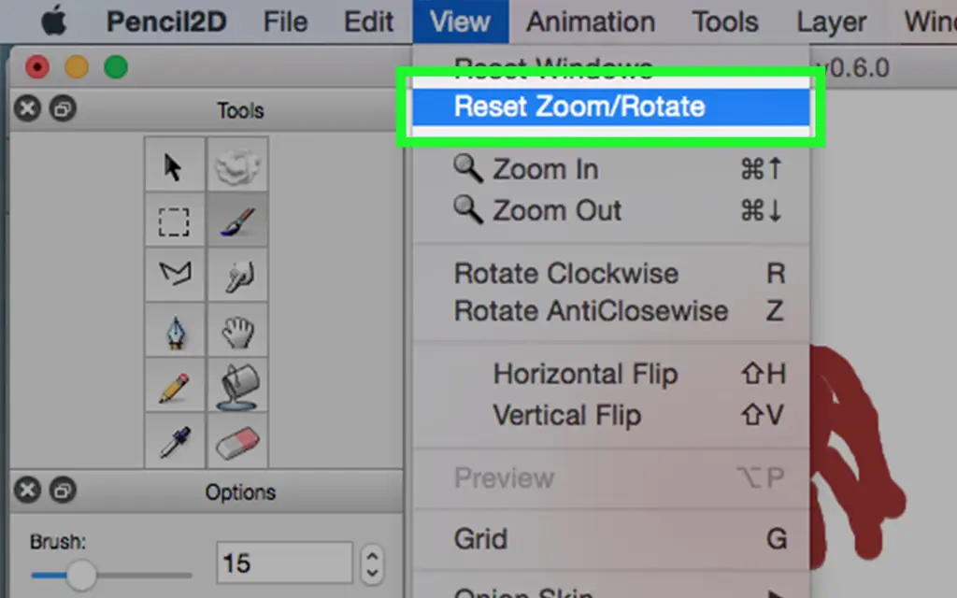The width and height of the screenshot is (957, 598).
Task: Select the Pointer arrow tool
Action: pyautogui.click(x=174, y=164)
